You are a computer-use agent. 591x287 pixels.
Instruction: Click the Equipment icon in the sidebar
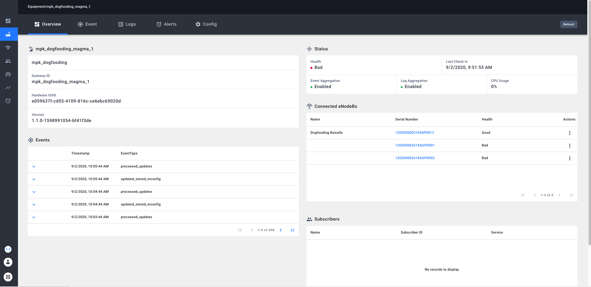pyautogui.click(x=8, y=34)
